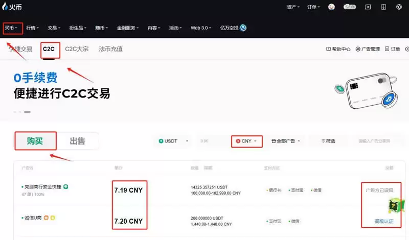Open the USDT coin dropdown

(173, 141)
